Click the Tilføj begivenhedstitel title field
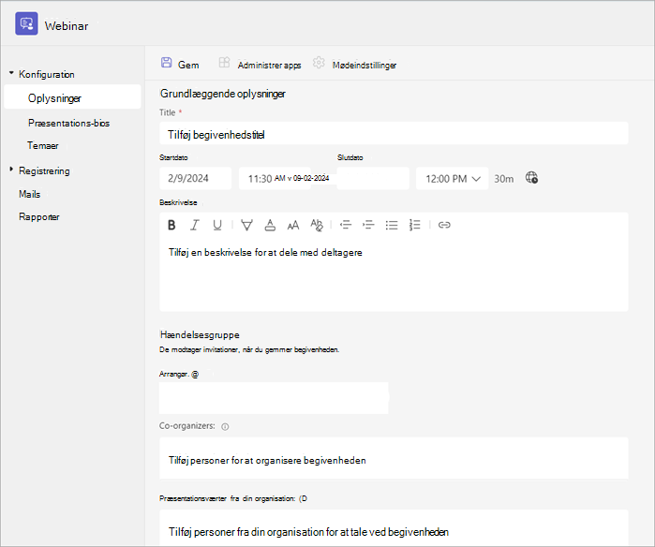The width and height of the screenshot is (655, 547). click(394, 133)
